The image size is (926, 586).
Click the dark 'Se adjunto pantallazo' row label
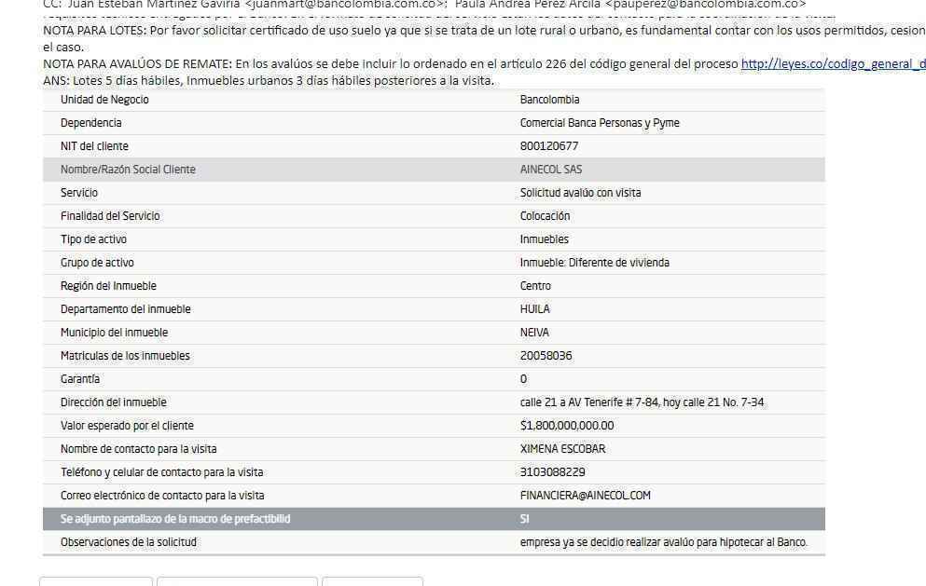(174, 519)
